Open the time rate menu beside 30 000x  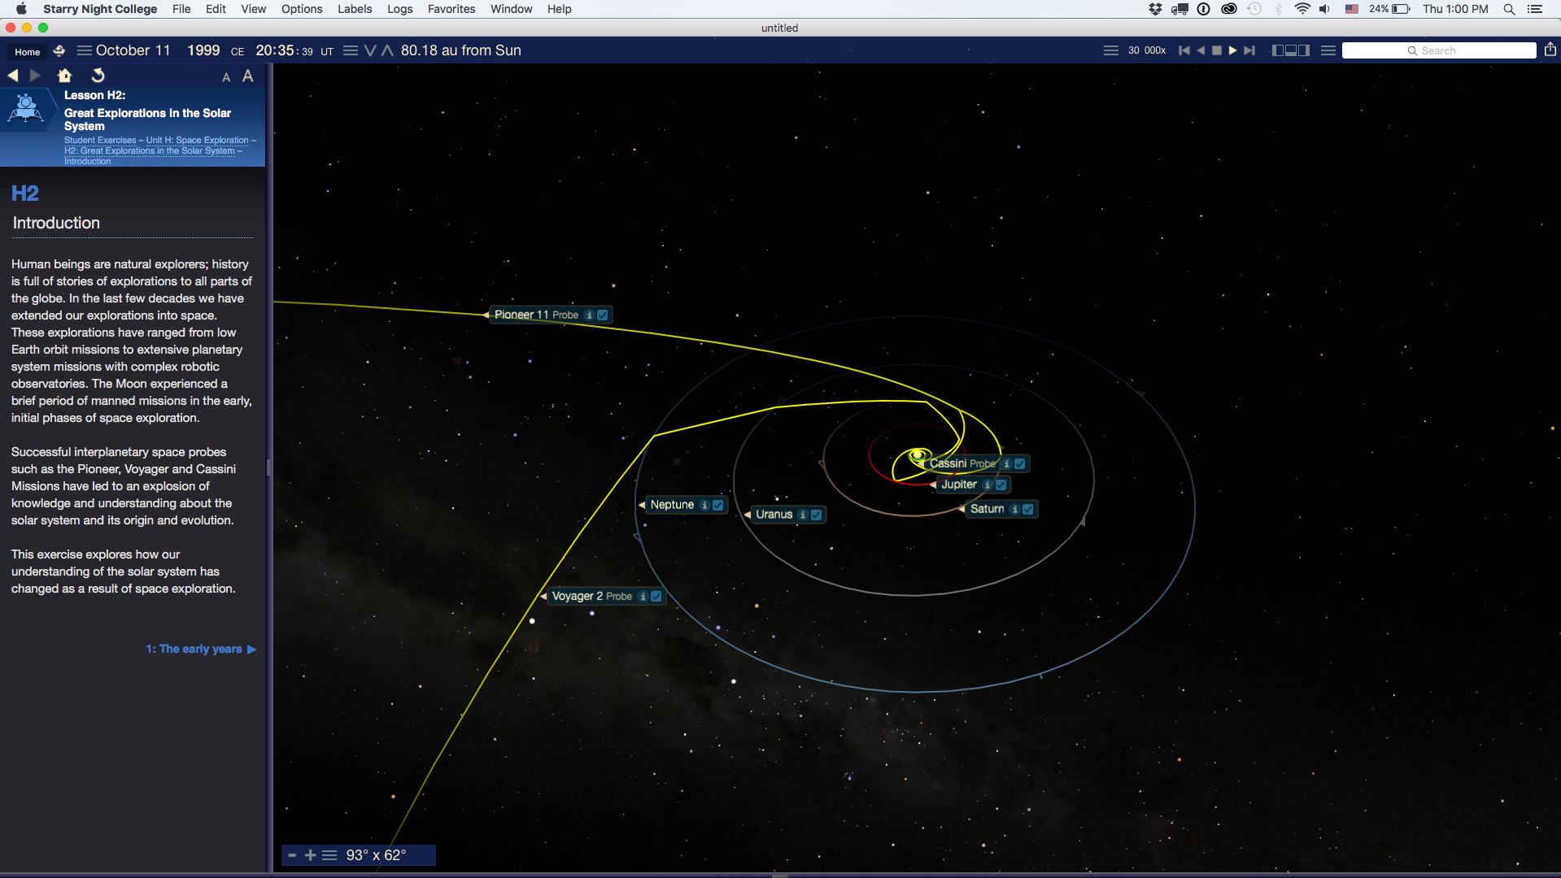(1110, 50)
